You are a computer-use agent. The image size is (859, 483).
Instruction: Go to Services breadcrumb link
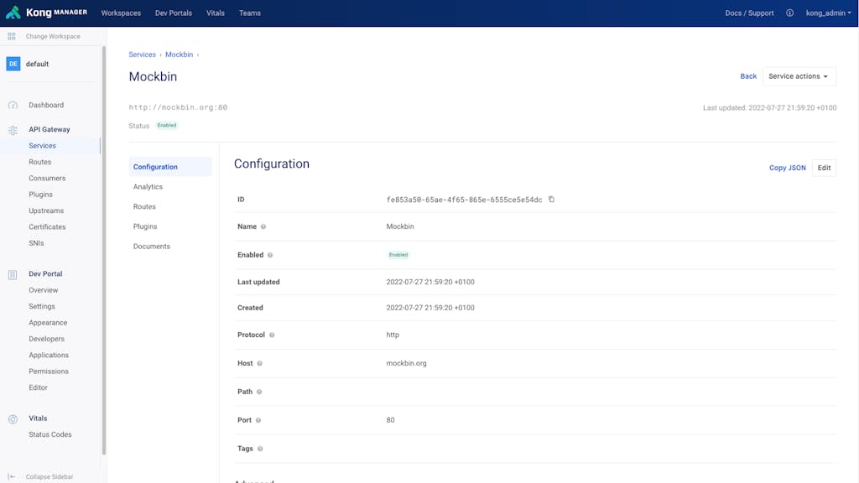(142, 55)
